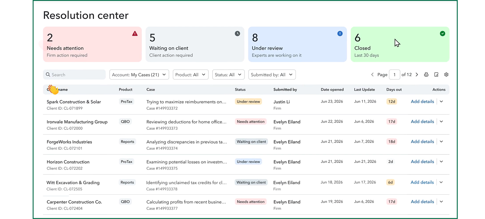
Task: Click the Search input field
Action: tap(74, 75)
